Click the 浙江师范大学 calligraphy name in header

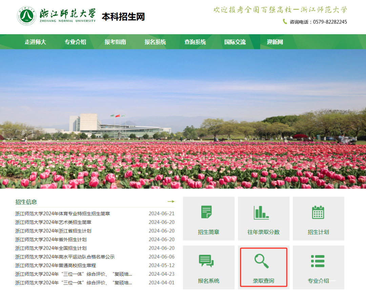67,13
